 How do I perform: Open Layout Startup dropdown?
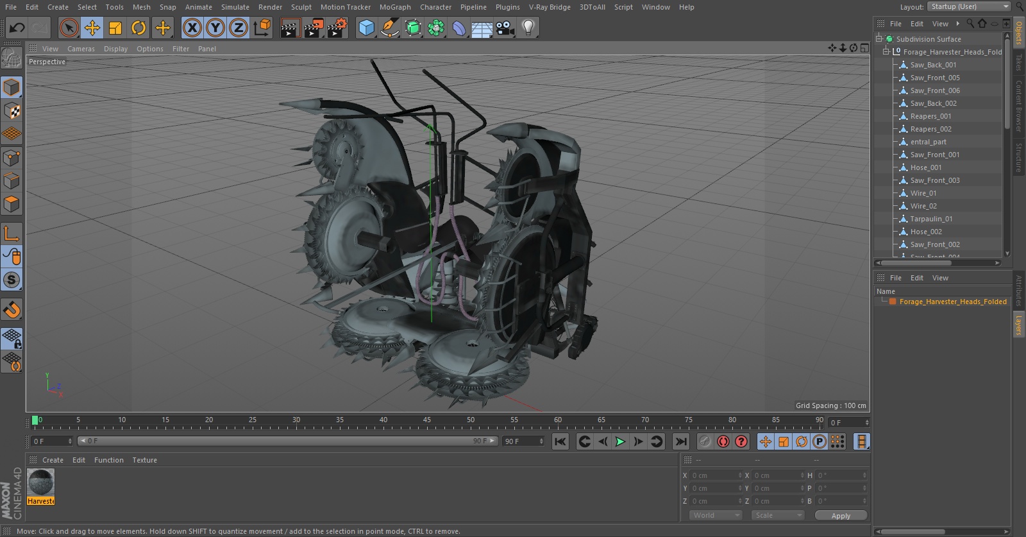(x=969, y=6)
